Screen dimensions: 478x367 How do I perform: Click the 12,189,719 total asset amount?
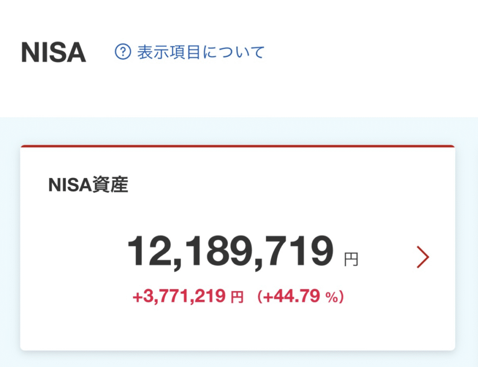[231, 251]
